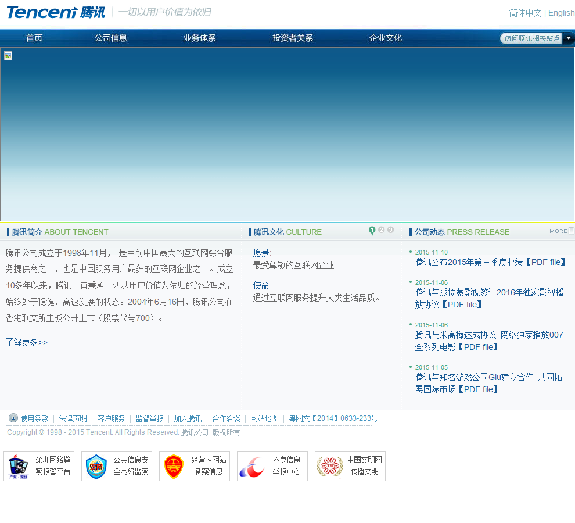The image size is (575, 523).
Task: Click the 腾讯简介 ABOUT TENCENT heading
Action: 57,232
